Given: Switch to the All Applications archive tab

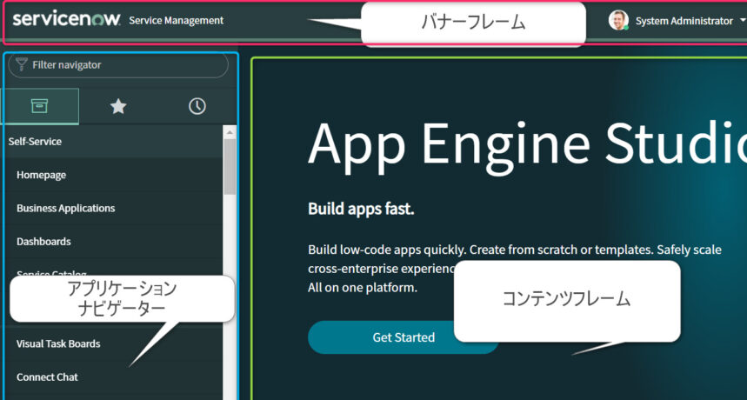Looking at the screenshot, I should [39, 106].
